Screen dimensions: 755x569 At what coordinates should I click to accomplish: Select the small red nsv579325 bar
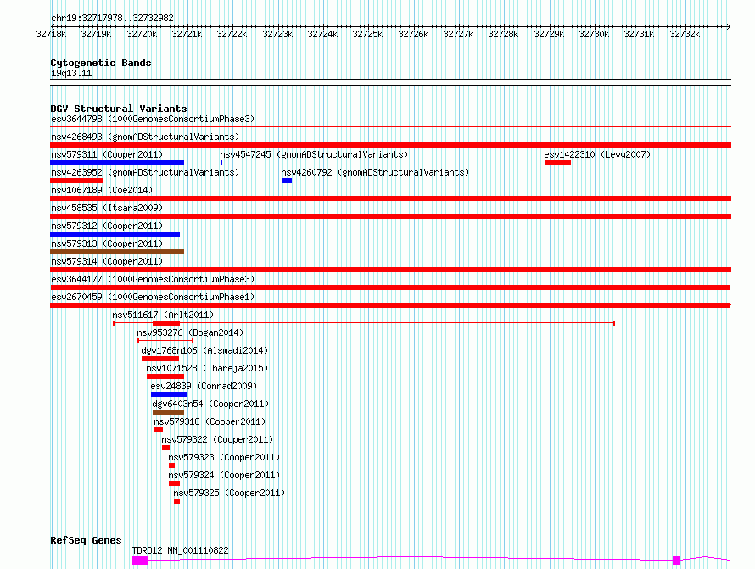176,501
